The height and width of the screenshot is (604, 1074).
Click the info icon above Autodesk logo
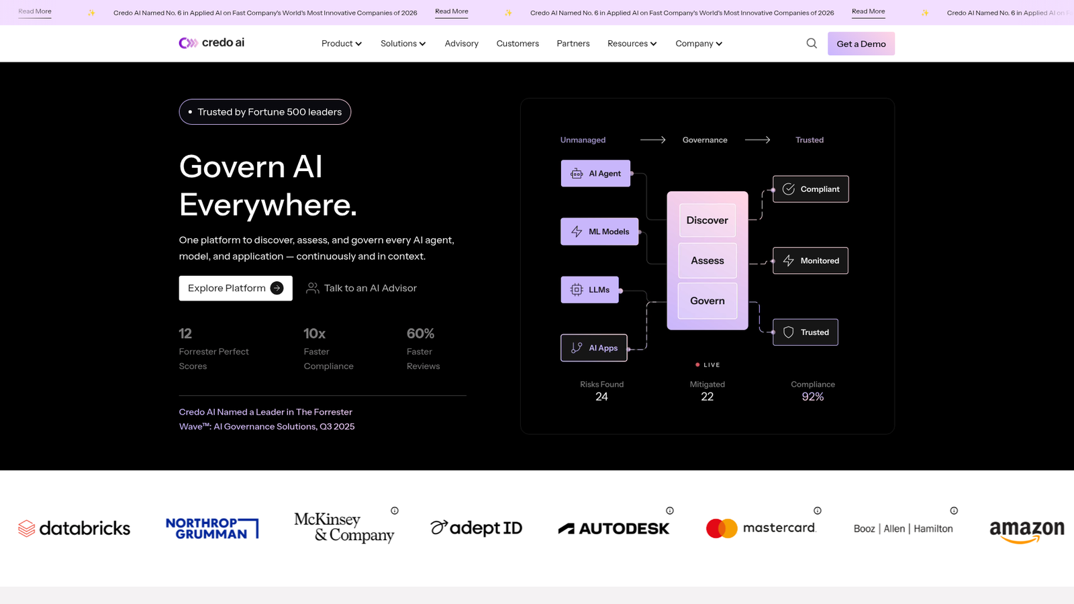tap(670, 511)
